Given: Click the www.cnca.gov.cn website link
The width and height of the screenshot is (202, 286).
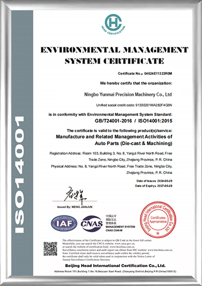Looking at the screenshot, I should tap(125, 243).
